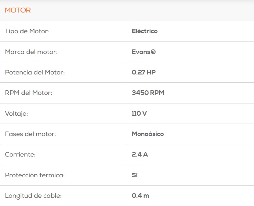This screenshot has width=254, height=206.
Task: Click the Evans brand name value
Action: [141, 52]
